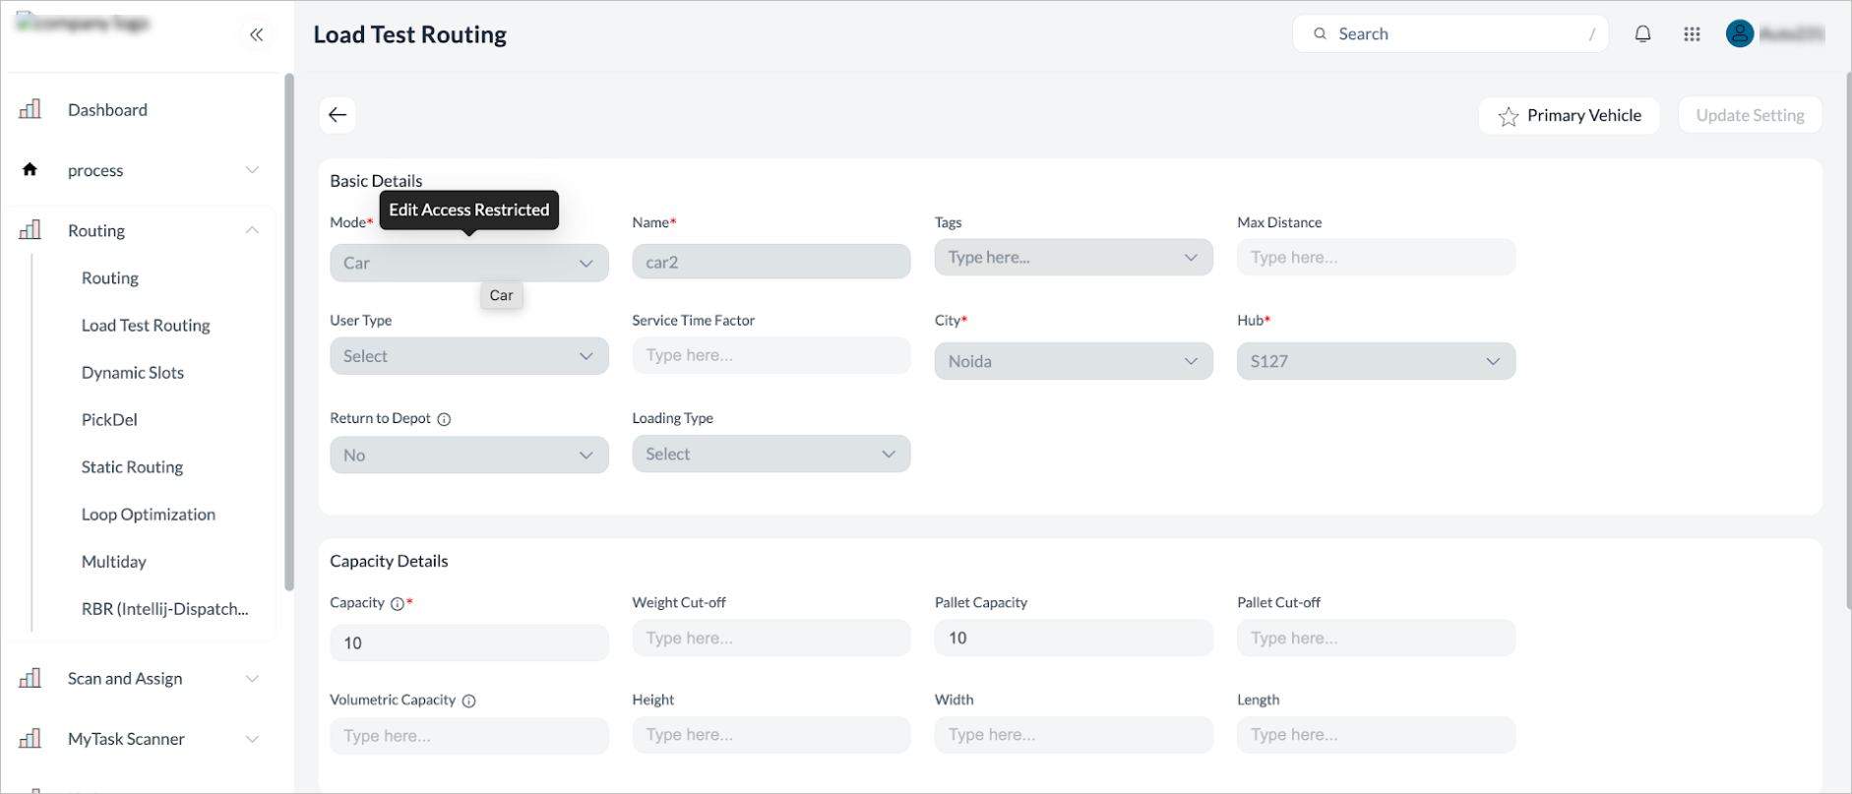Click the Width input field
This screenshot has height=794, width=1852.
pos(1074,735)
